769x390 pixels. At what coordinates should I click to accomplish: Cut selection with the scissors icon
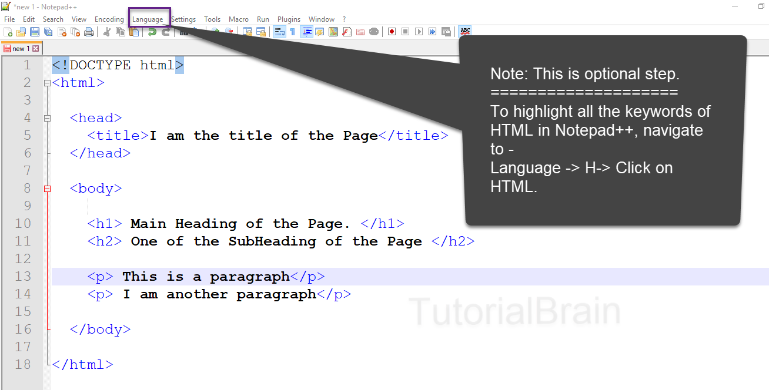(x=107, y=32)
